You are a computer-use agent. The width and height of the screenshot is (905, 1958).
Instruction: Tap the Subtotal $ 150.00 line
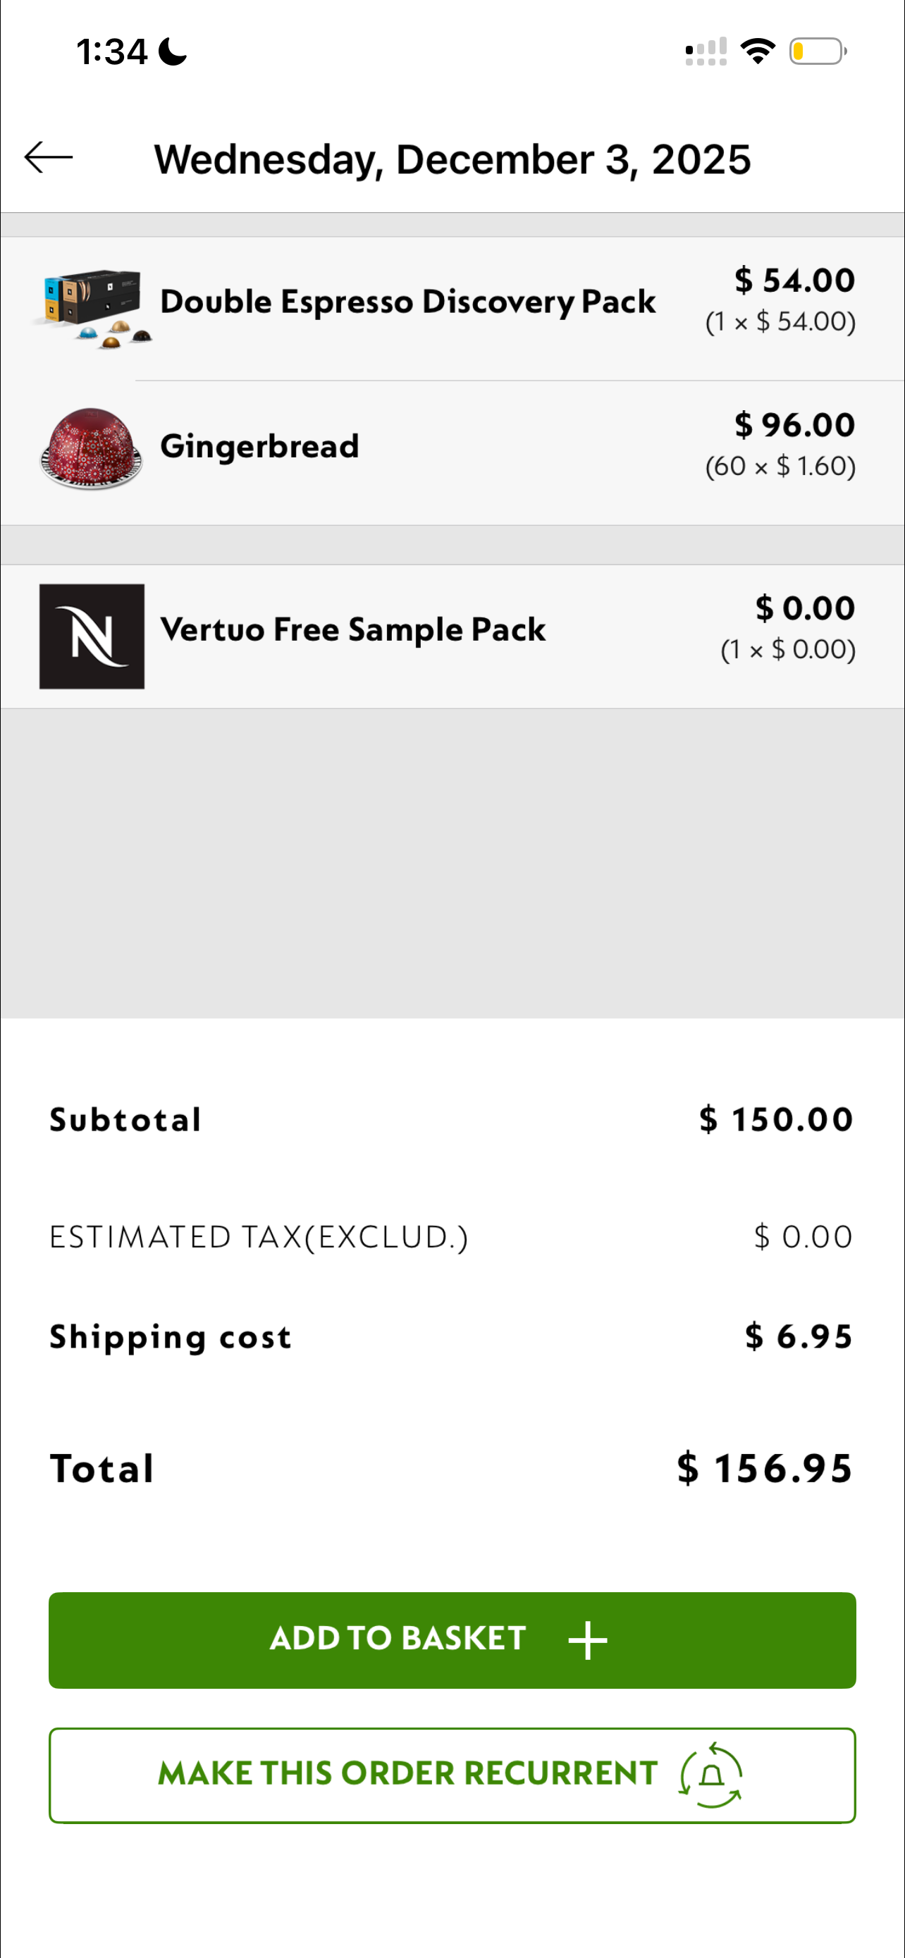tap(451, 1120)
